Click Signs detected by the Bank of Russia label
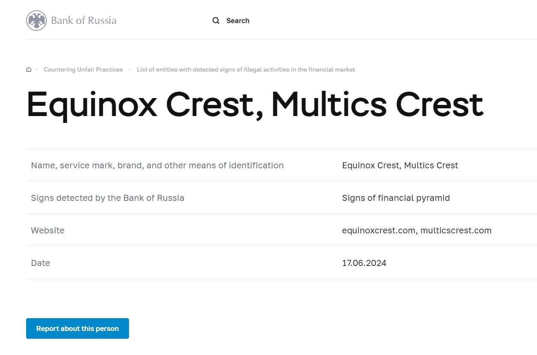This screenshot has width=537, height=355. coord(108,198)
